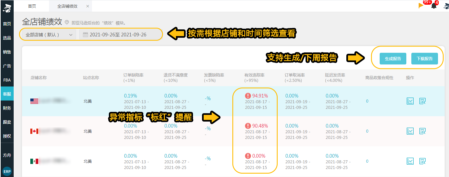This screenshot has width=449, height=177.
Task: Open the 广告 sidebar menu item
Action: (x=7, y=66)
